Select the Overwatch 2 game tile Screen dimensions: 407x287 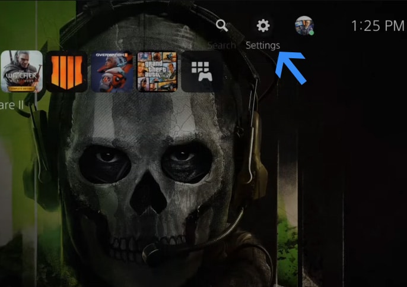coord(112,71)
